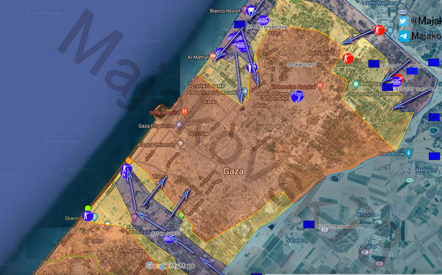Click the Mefalsim label
Image resolution: width=442 pixels, height=275 pixels.
(x=427, y=170)
